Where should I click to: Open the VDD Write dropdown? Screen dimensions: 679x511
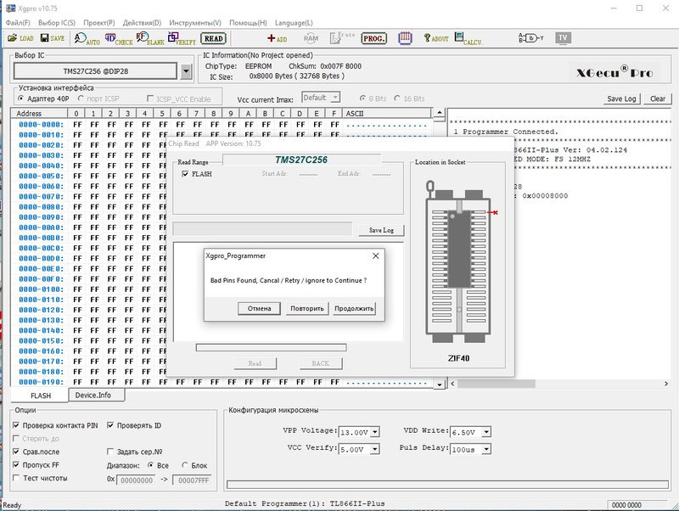[486, 432]
